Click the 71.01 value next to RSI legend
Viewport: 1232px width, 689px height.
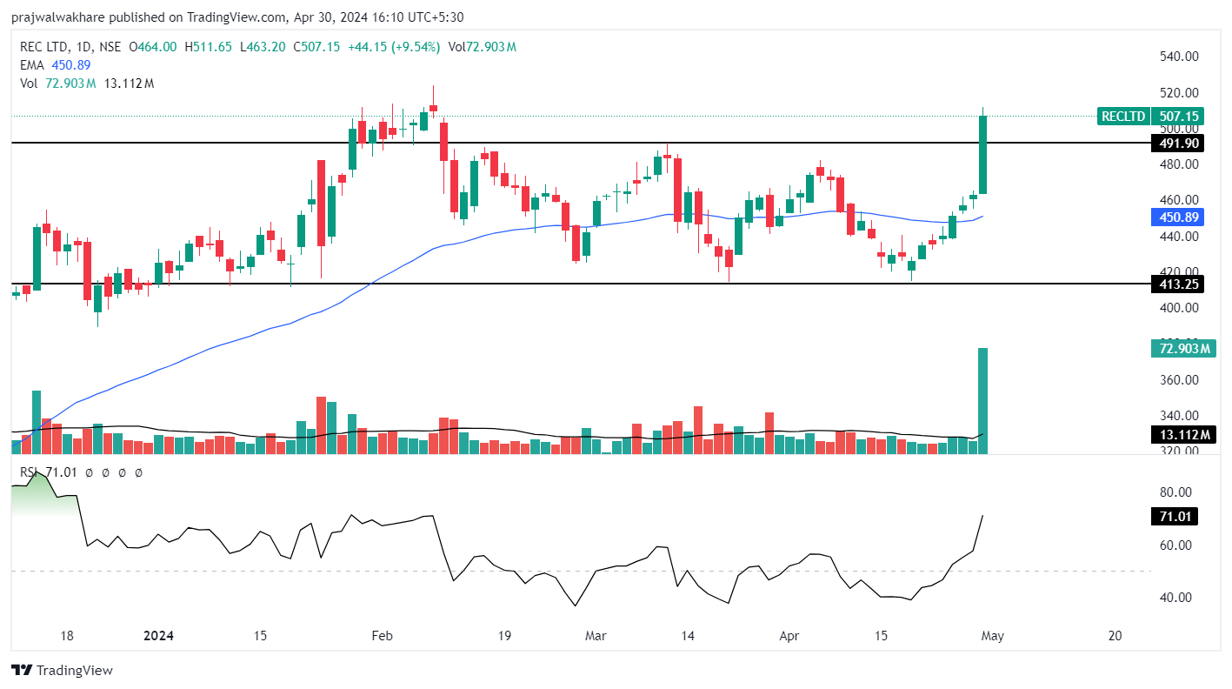pyautogui.click(x=63, y=472)
